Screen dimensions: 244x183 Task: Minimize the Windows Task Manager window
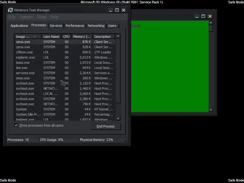[x=110, y=10]
